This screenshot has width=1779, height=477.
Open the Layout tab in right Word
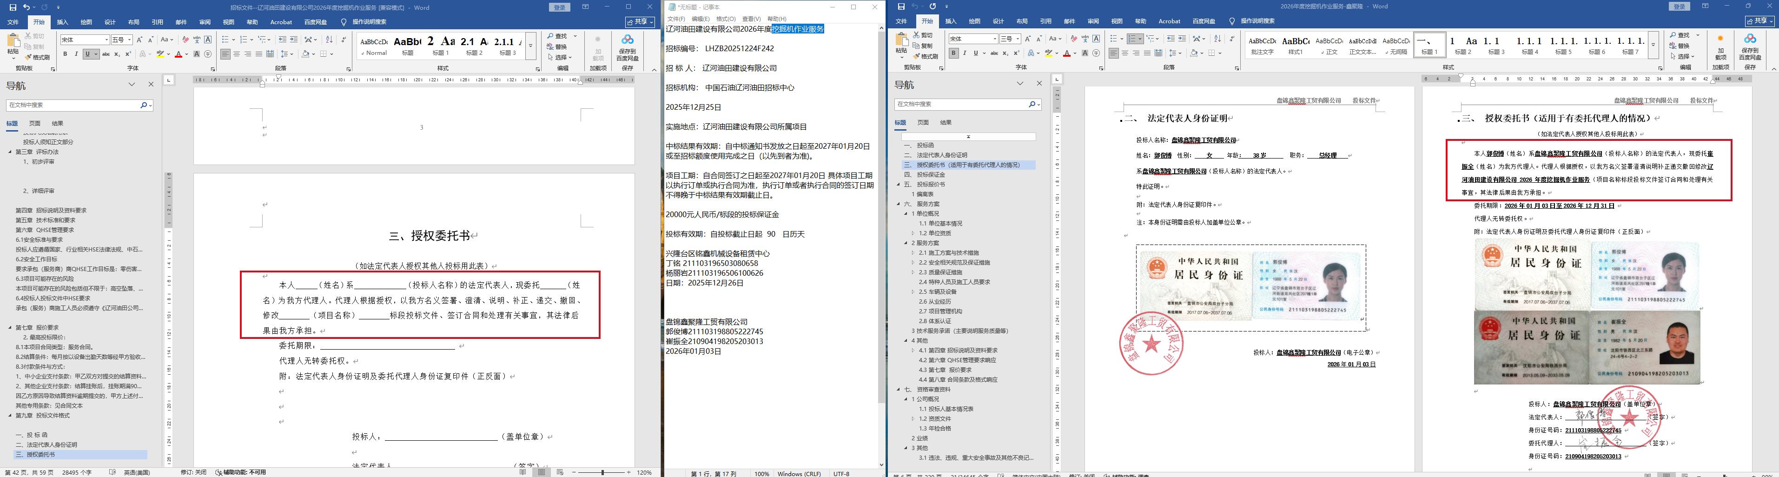1022,21
